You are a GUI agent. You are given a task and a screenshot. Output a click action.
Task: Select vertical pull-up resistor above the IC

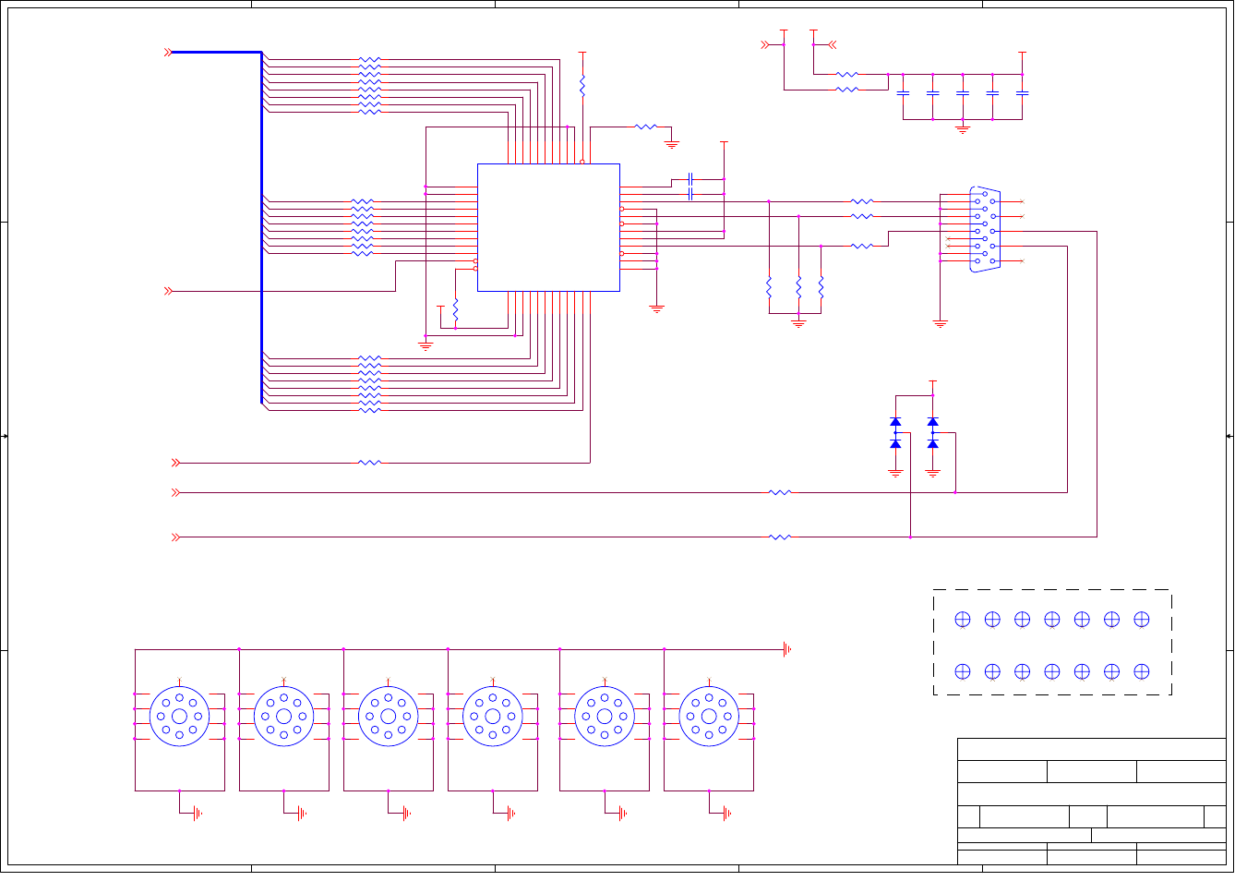[x=582, y=85]
